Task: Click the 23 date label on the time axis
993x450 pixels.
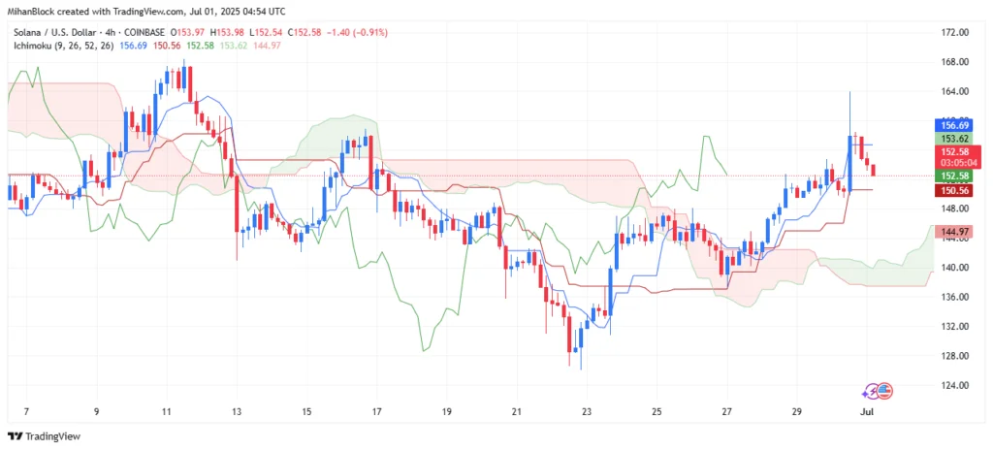Action: coord(587,410)
